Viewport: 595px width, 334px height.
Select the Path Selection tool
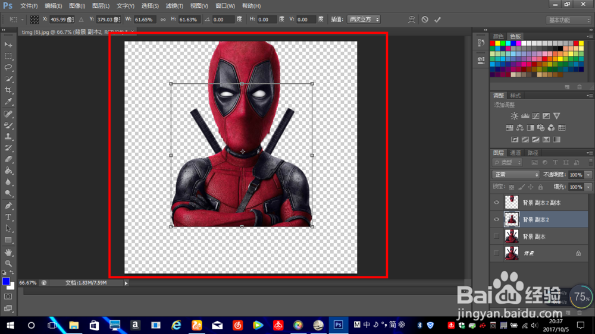pos(8,229)
